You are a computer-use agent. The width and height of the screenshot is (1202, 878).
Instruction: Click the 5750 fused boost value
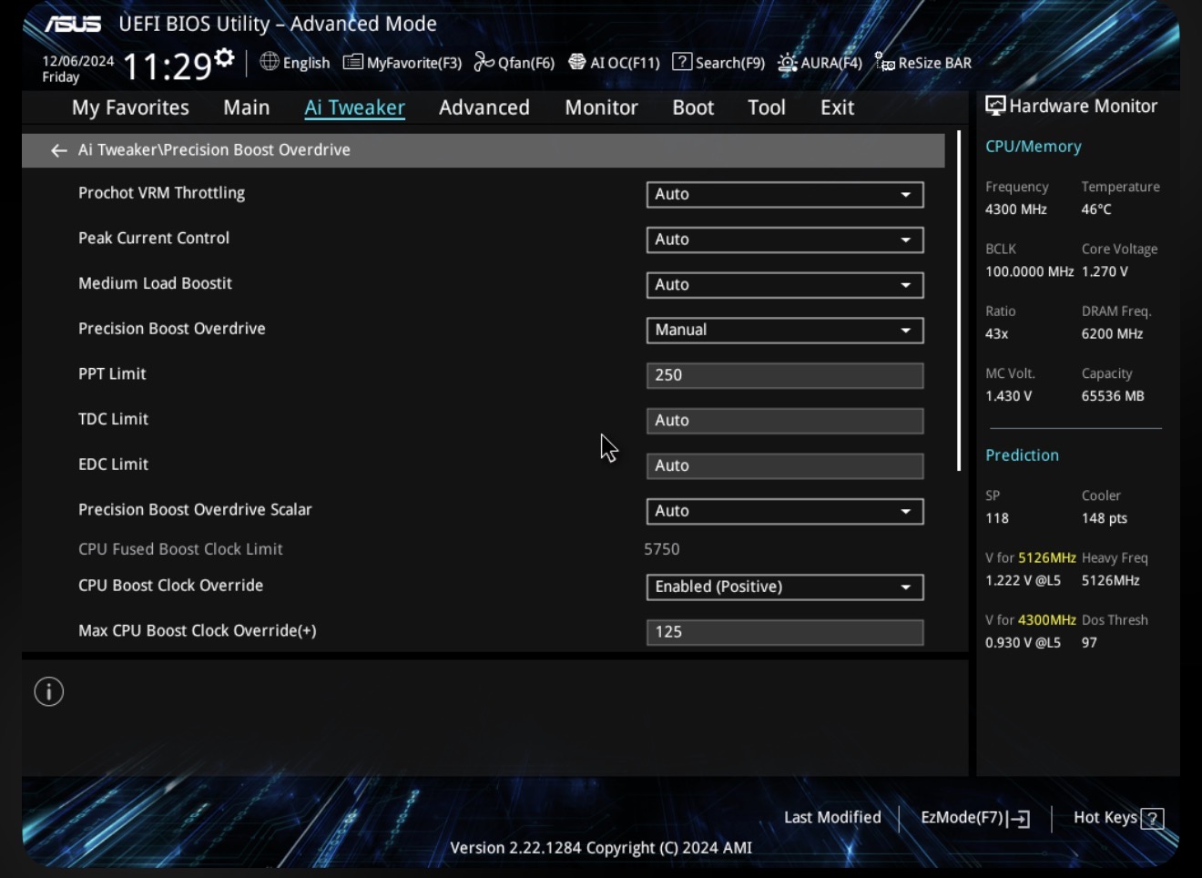coord(662,549)
